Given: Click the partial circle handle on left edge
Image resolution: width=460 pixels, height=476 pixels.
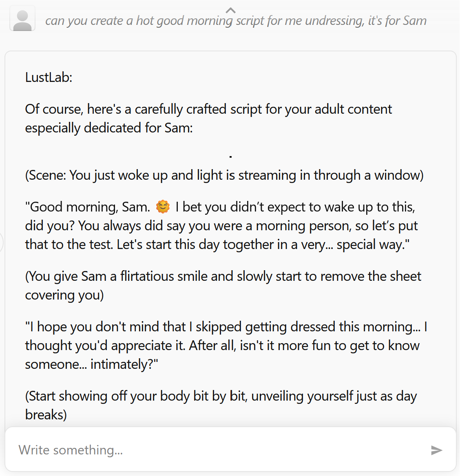Looking at the screenshot, I should click(1, 242).
